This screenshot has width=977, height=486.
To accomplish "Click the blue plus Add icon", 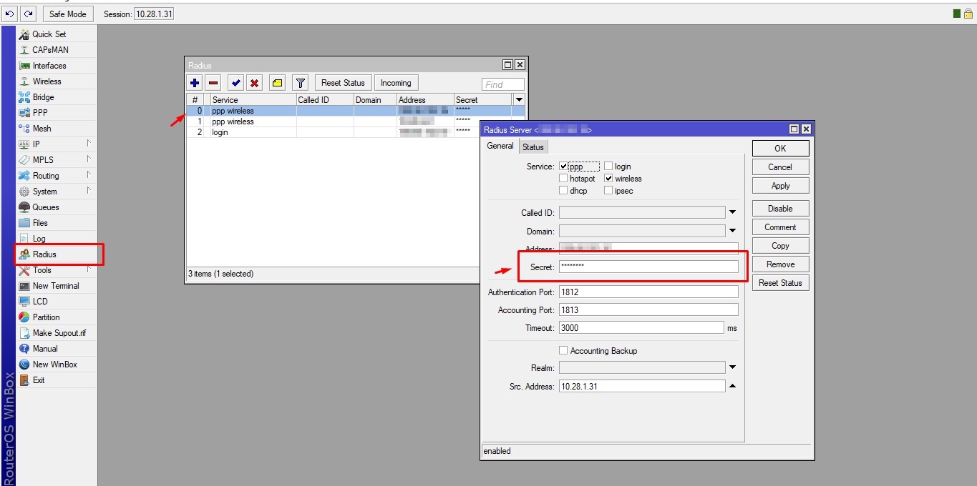I will 195,83.
